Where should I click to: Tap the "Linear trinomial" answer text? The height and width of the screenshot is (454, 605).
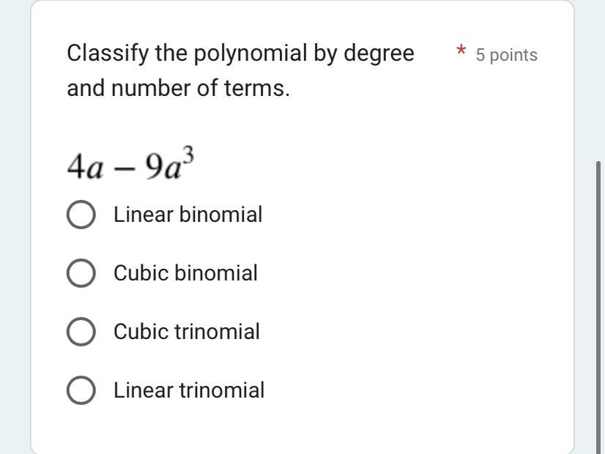(189, 390)
